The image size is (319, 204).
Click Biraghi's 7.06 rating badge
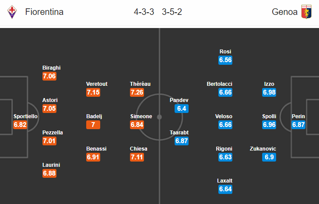[49, 76]
